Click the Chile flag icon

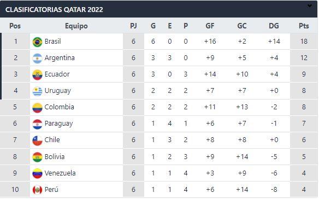38,141
